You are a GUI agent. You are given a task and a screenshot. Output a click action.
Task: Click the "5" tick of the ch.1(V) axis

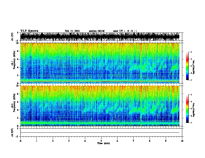click(18, 33)
